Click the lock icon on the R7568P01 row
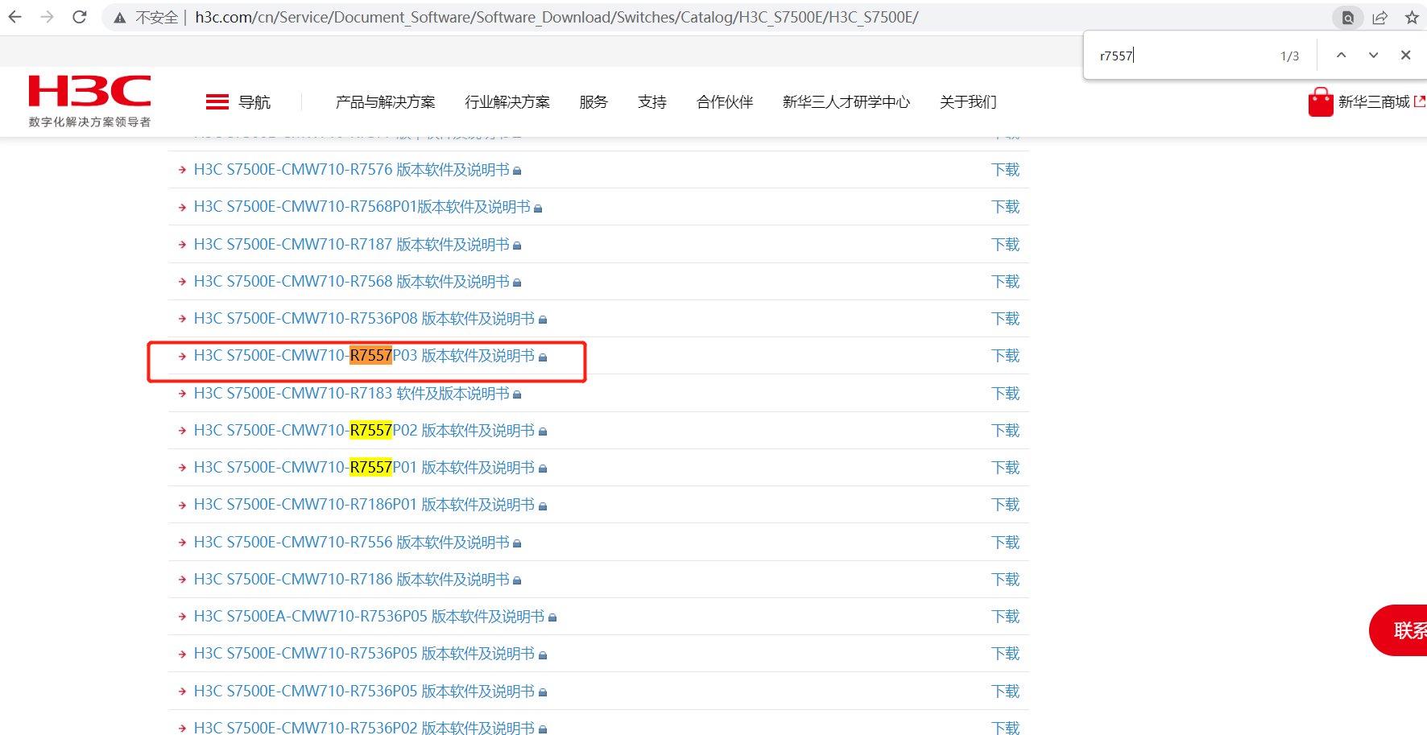Viewport: 1427px width, 735px height. (538, 209)
